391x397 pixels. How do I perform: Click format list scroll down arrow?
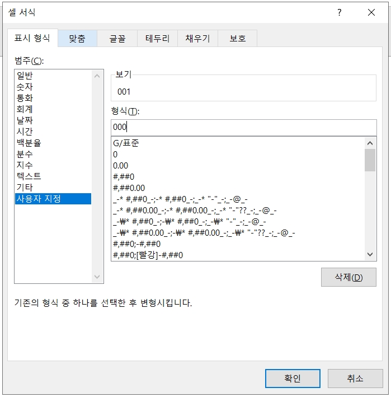coord(370,254)
